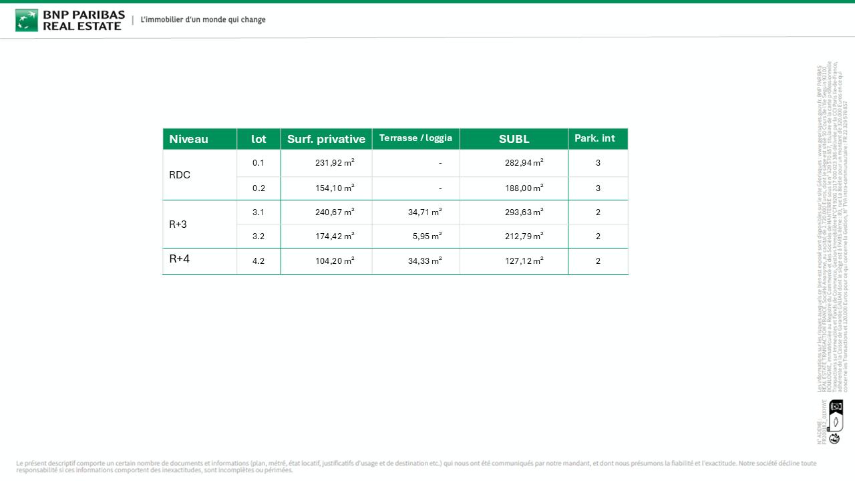Image resolution: width=855 pixels, height=481 pixels.
Task: Click the Terrasse / loggia header
Action: click(x=415, y=138)
